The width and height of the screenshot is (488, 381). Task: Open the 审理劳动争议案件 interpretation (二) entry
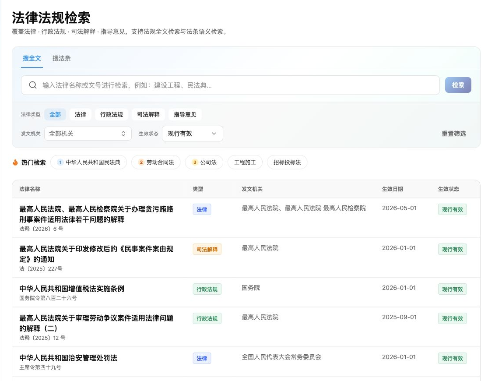[96, 323]
